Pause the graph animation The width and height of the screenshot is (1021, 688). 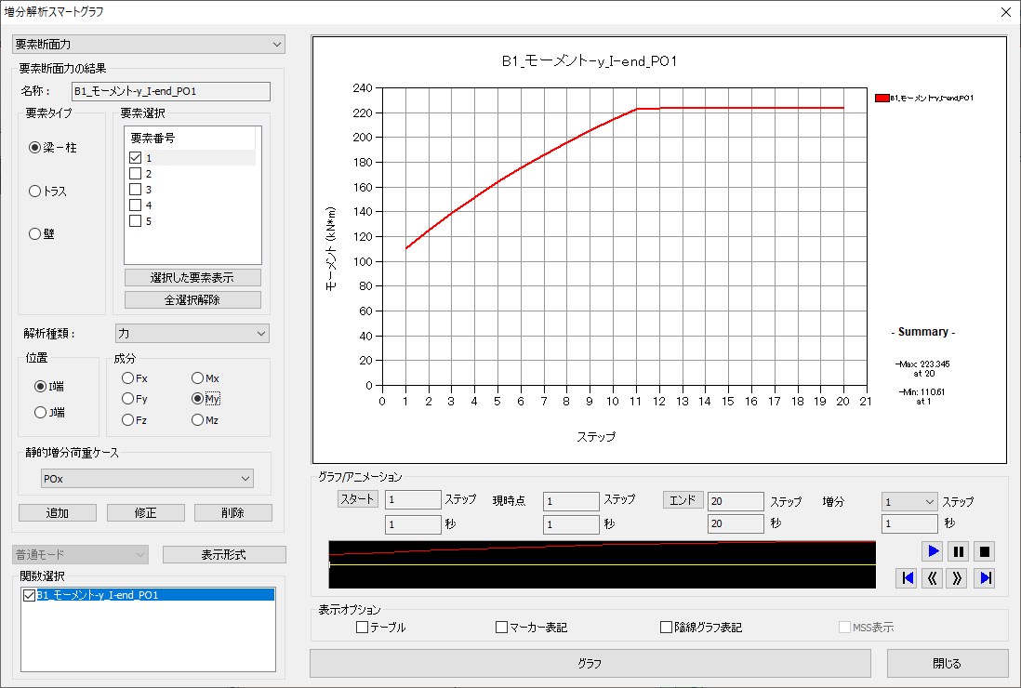(960, 551)
